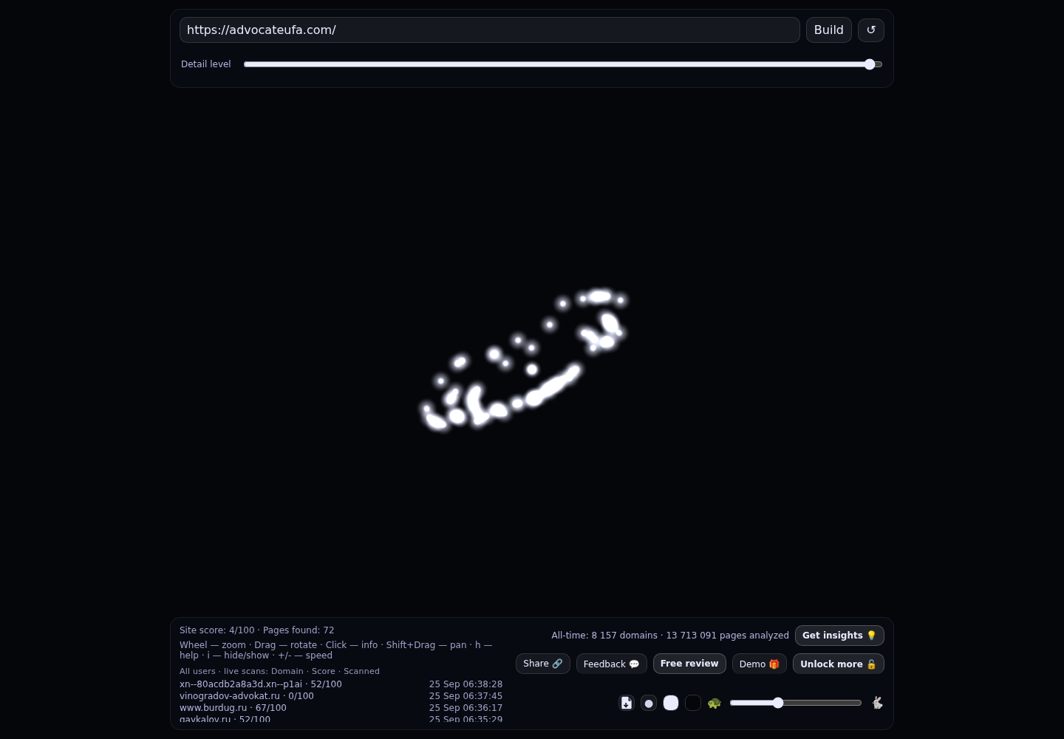Image resolution: width=1064 pixels, height=739 pixels.
Task: Click the 25 Sep 06:36:17 timestamp
Action: pyautogui.click(x=465, y=708)
